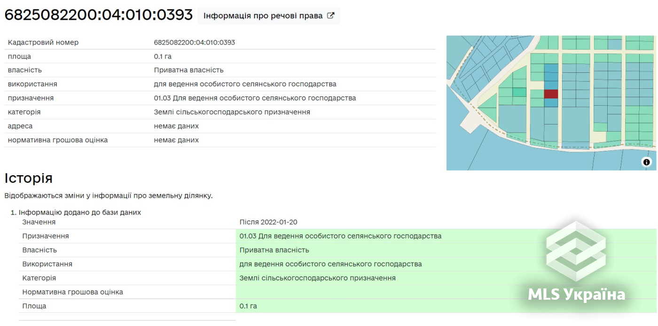Click the entry Інформацію додано до бази даних

click(80, 212)
